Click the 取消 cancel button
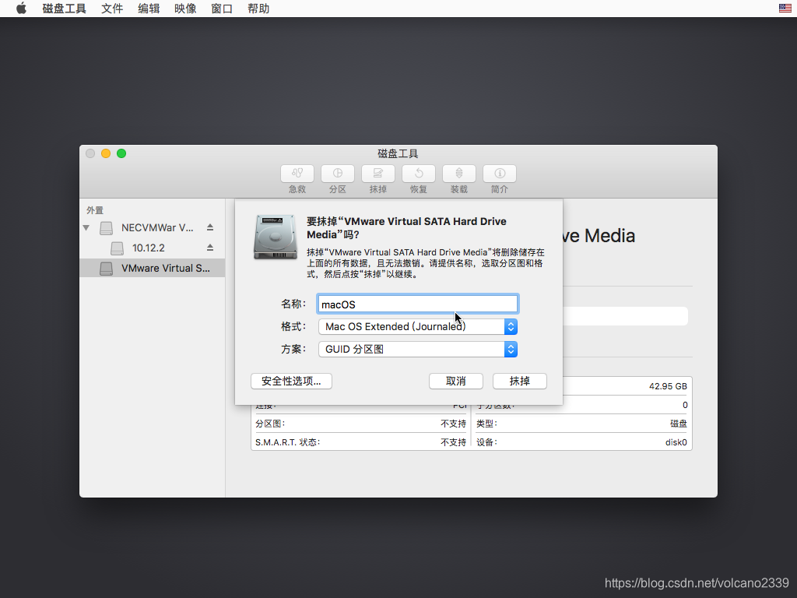The height and width of the screenshot is (598, 797). [x=455, y=382]
